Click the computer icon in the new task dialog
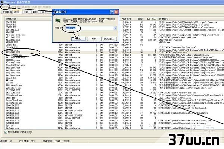224x149 pixels. [57, 21]
